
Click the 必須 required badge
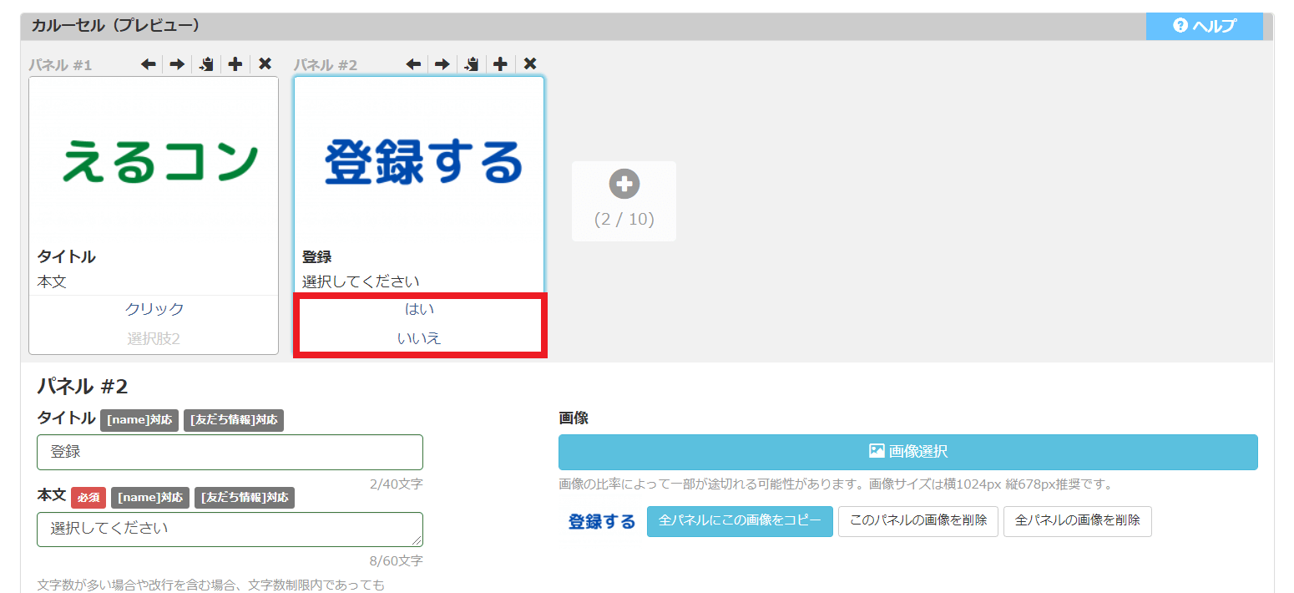(x=88, y=498)
